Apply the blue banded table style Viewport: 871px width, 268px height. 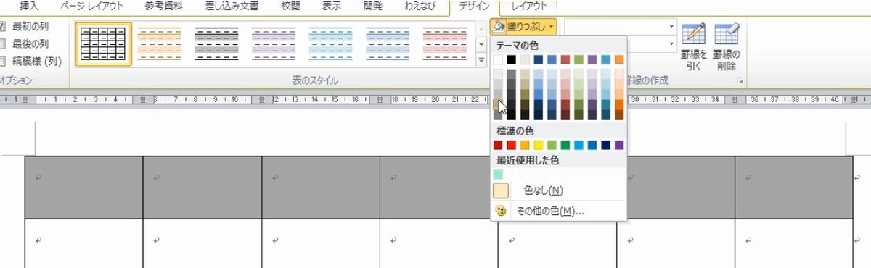coord(388,44)
